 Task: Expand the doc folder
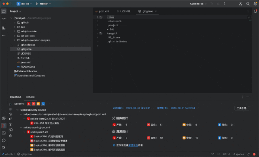pos(15,27)
